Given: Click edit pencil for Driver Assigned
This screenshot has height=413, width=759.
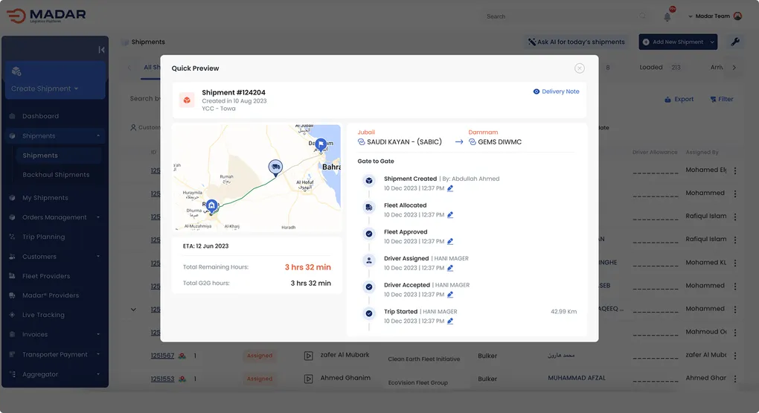Looking at the screenshot, I should coord(450,268).
